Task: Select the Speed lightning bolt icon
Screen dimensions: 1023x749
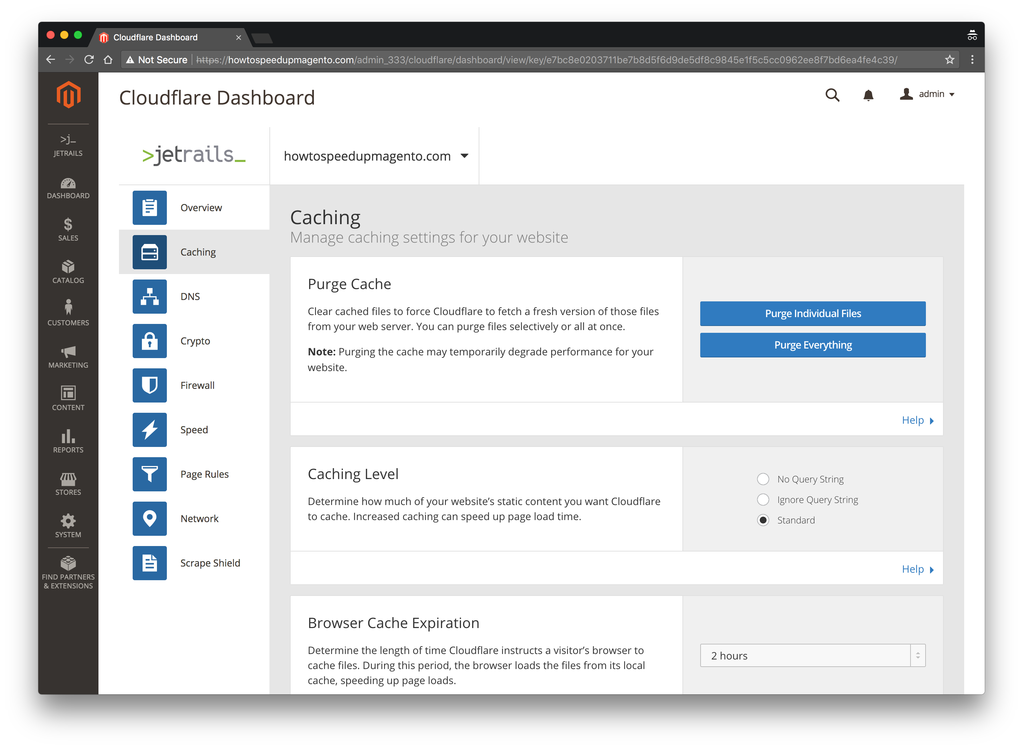Action: tap(149, 430)
